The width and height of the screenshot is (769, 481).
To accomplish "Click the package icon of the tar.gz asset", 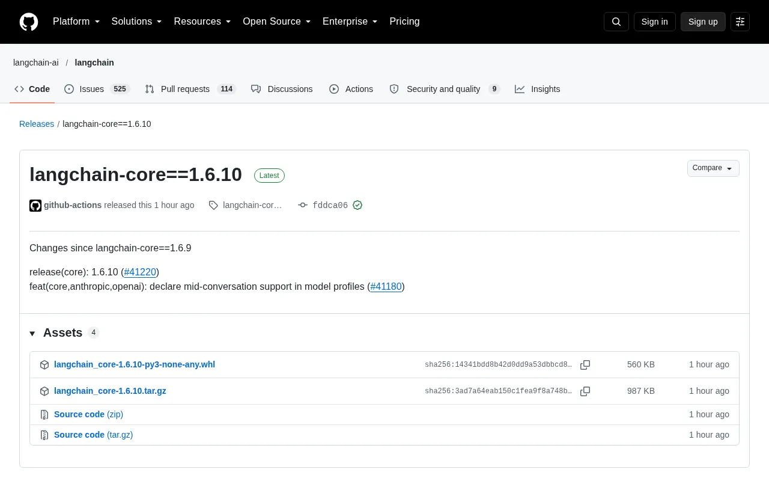I will pyautogui.click(x=44, y=391).
